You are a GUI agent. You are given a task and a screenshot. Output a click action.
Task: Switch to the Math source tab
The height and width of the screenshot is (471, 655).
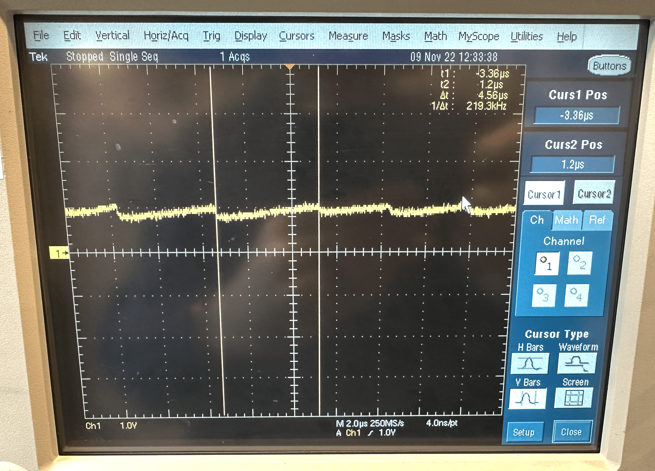point(566,220)
